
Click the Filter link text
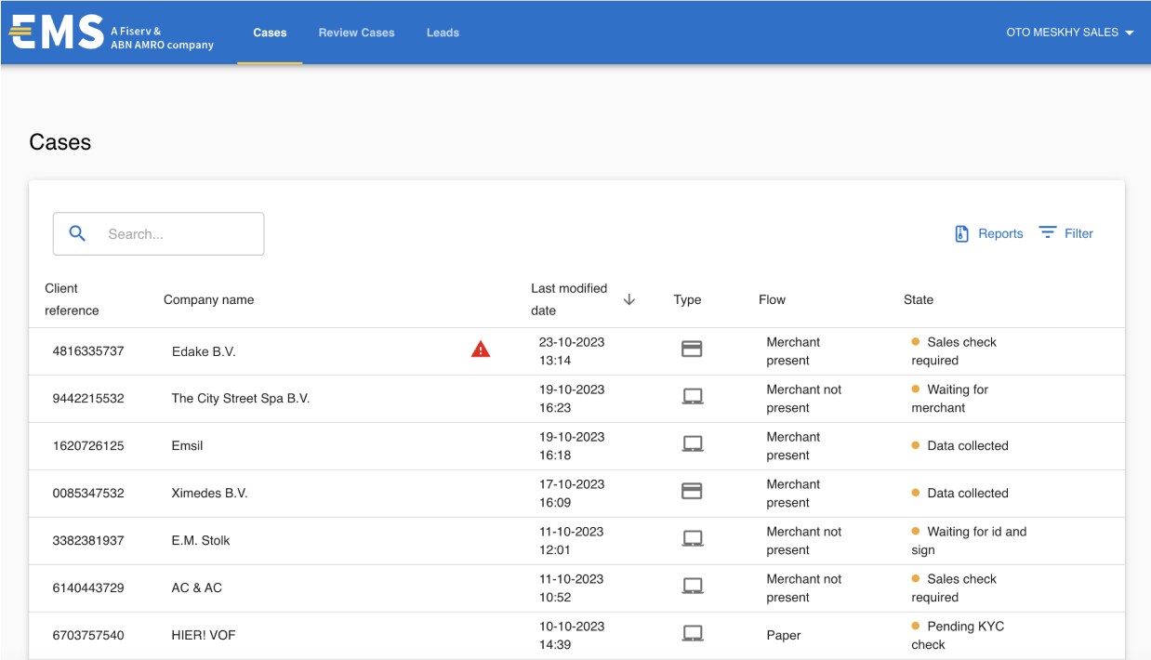coord(1078,232)
